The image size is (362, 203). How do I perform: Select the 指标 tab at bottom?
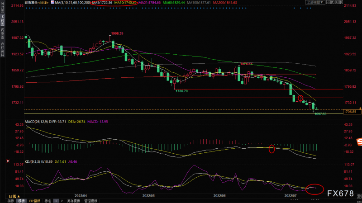click(11, 200)
